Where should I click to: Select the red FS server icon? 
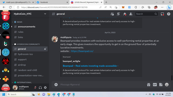pyautogui.click(x=6, y=17)
